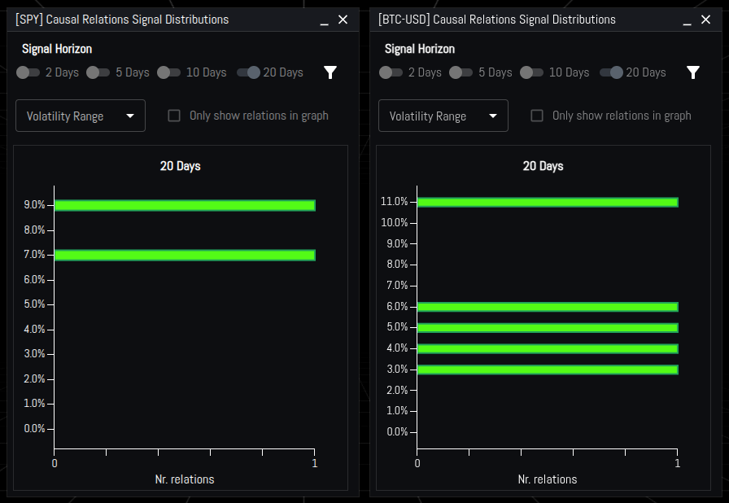The image size is (729, 503).
Task: Select the 11.0% bar in the BTC-USD chart
Action: pyautogui.click(x=548, y=202)
